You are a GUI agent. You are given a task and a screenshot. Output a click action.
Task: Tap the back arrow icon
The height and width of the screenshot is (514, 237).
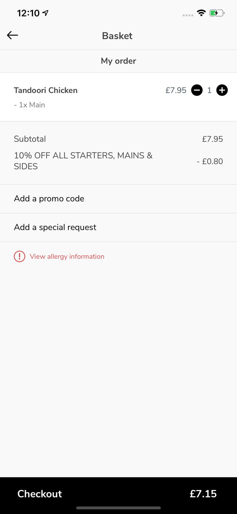(12, 35)
